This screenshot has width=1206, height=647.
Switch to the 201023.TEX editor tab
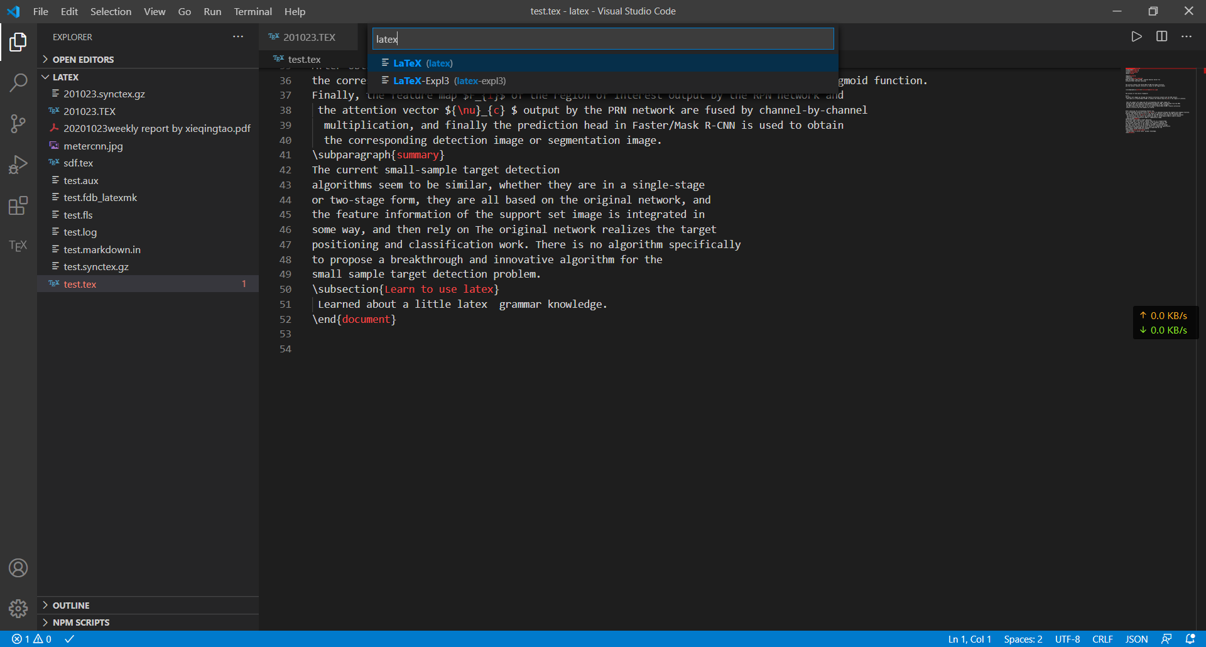coord(308,37)
